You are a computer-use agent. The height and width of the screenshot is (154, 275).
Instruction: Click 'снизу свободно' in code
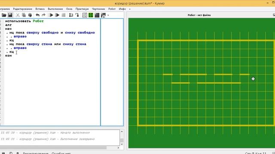click(x=80, y=33)
